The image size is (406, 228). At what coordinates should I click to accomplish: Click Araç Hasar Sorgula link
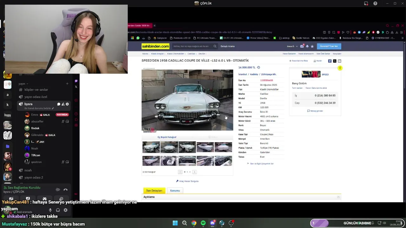pos(187,181)
